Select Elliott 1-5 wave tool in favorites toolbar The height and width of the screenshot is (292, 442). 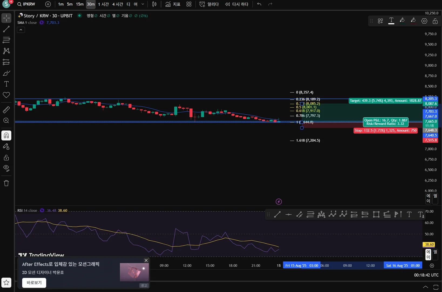click(x=332, y=215)
